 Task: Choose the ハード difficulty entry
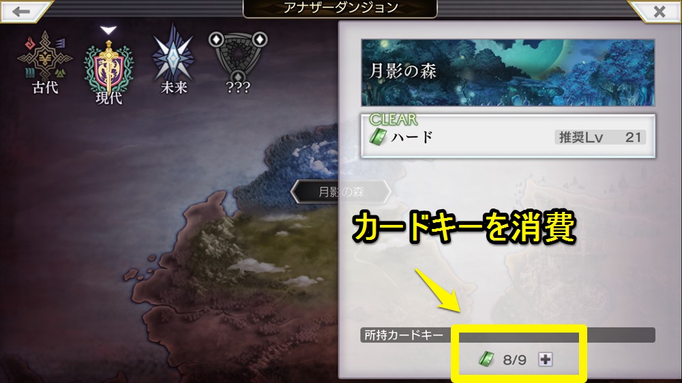(x=507, y=136)
